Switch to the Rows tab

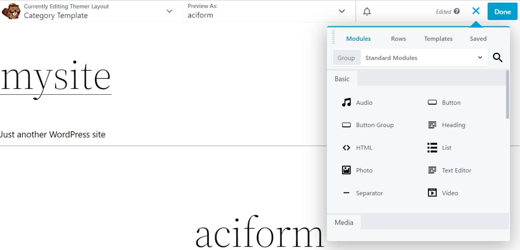(x=398, y=39)
